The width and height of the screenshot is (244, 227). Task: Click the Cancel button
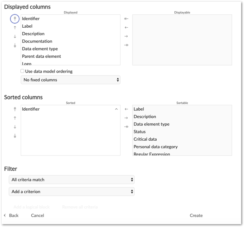[x=38, y=215]
